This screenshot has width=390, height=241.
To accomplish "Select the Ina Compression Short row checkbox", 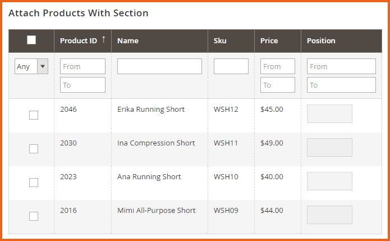I will coord(34,149).
